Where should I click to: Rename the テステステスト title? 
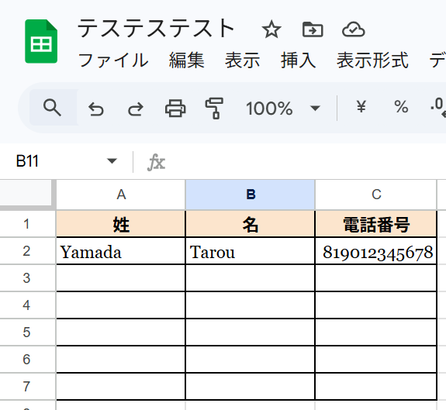click(156, 29)
